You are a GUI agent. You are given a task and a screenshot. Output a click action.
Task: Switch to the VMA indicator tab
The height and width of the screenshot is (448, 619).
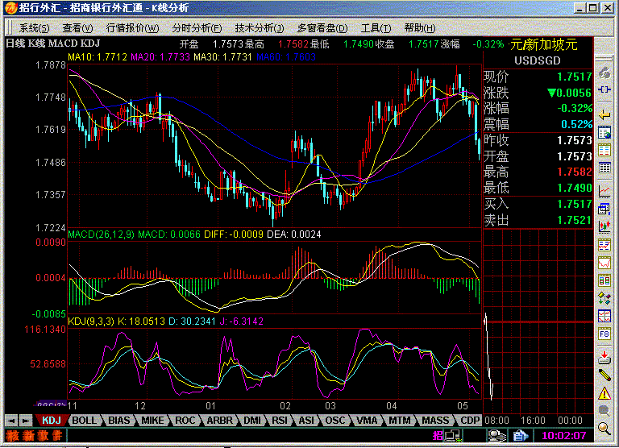point(367,421)
